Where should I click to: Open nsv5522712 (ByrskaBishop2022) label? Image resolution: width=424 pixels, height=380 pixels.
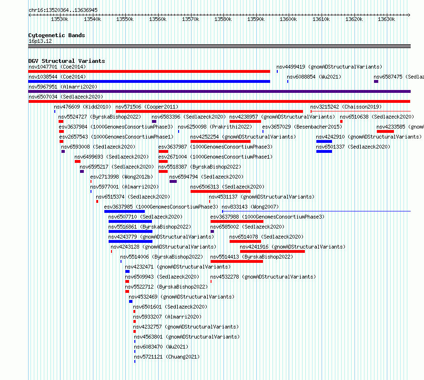[166, 287]
